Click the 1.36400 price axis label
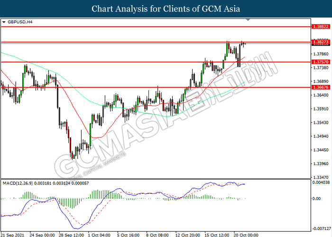Viewport: 332px width, 237px height. point(321,95)
